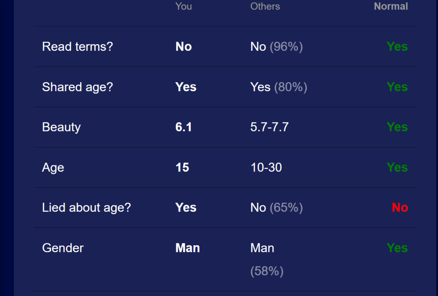Click the 'No (65%)' others value
Viewport: 438px width, 296px height.
click(x=276, y=208)
